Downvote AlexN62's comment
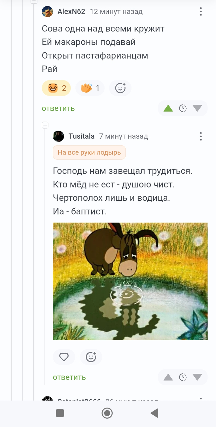 [197, 108]
